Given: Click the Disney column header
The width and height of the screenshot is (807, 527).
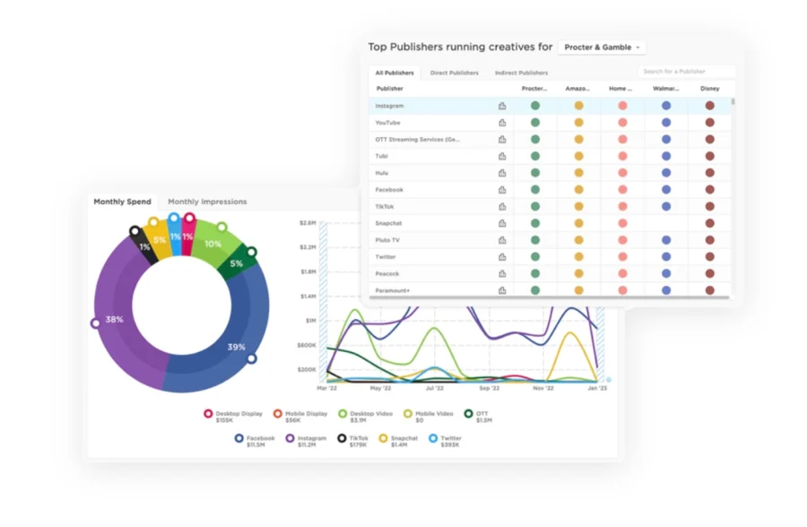Looking at the screenshot, I should tap(710, 89).
